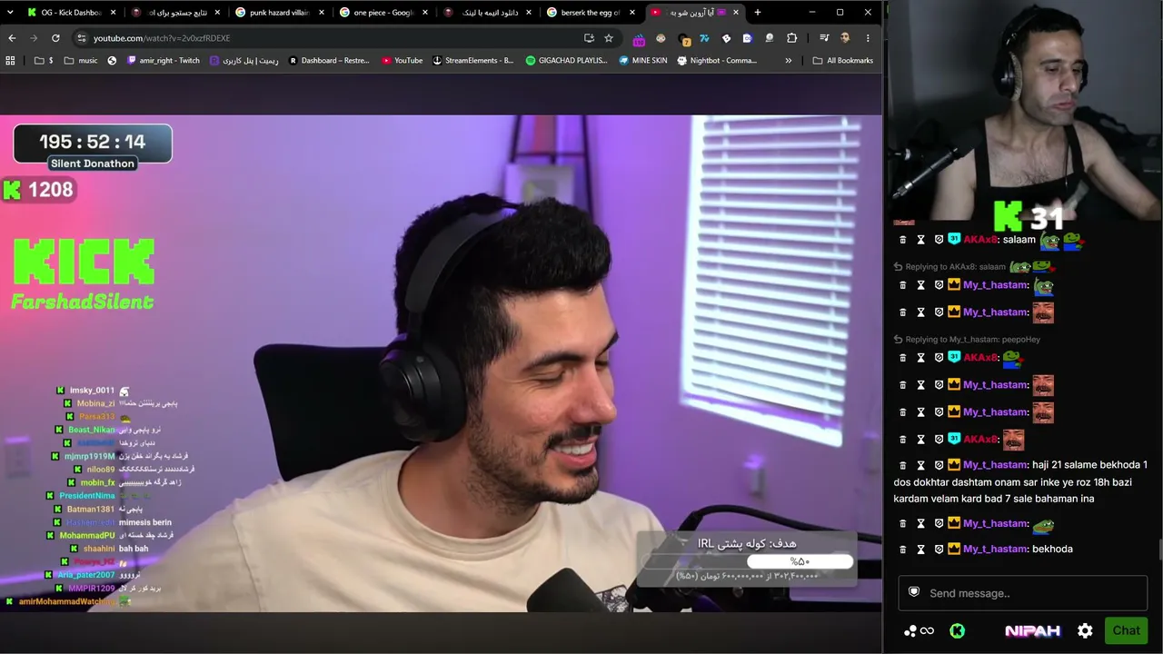Click AKAx8 username on the salaam message
Viewport: 1163px width, 654px height.
coord(979,240)
